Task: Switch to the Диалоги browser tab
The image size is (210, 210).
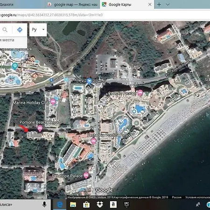Action: (x=22, y=5)
